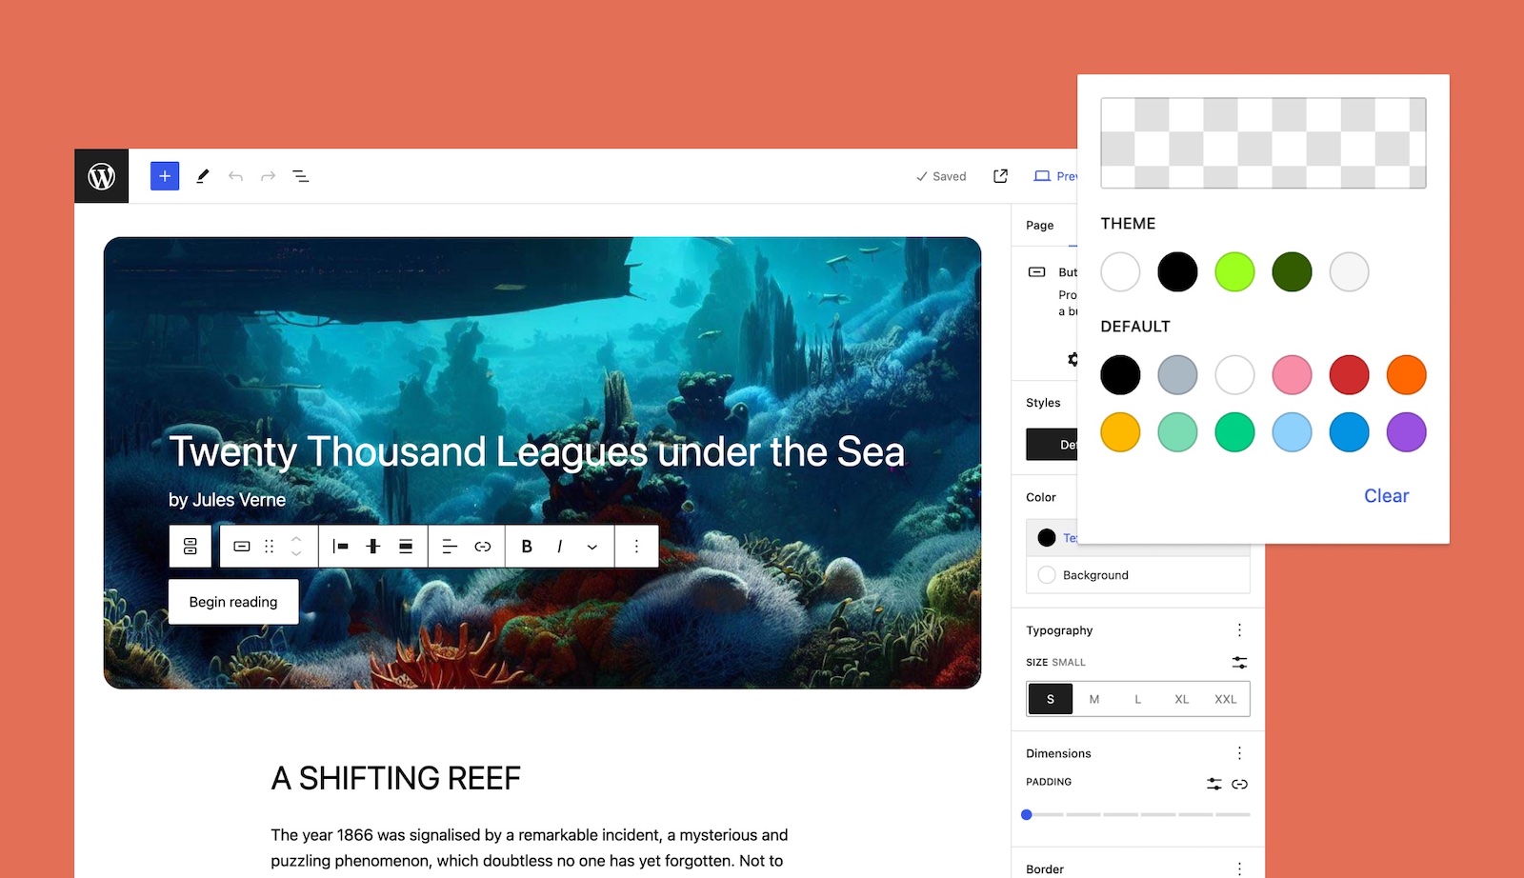
Task: Open the View Page external link icon
Action: [x=1000, y=176]
